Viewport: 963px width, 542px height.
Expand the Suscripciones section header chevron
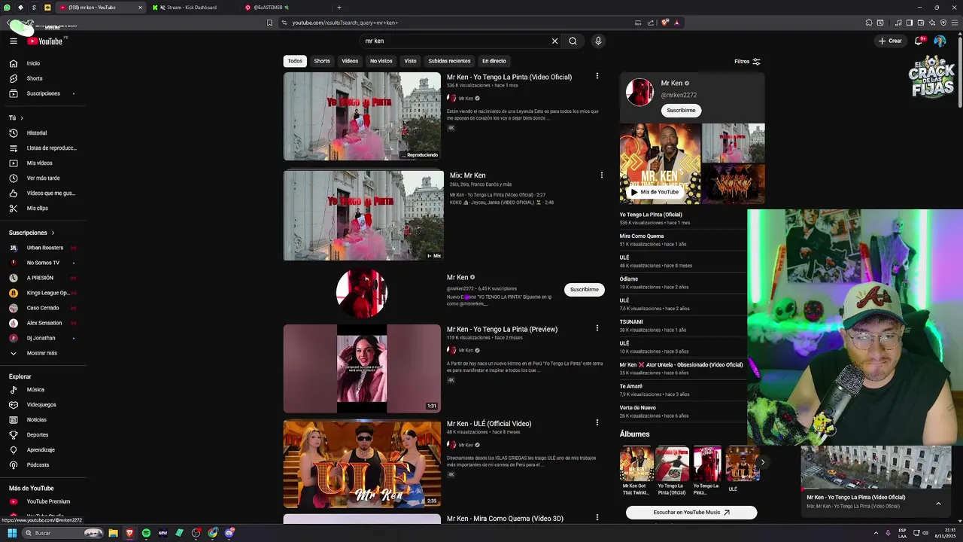pyautogui.click(x=53, y=233)
